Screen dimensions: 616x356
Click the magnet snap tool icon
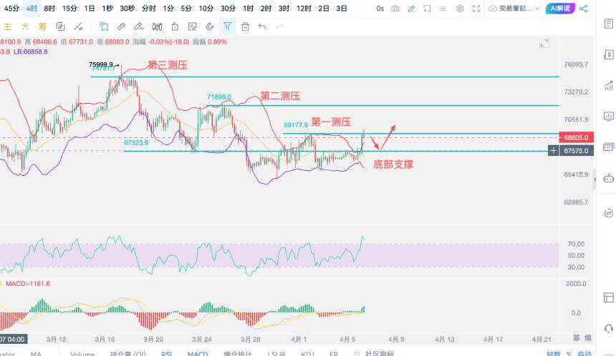[210, 26]
